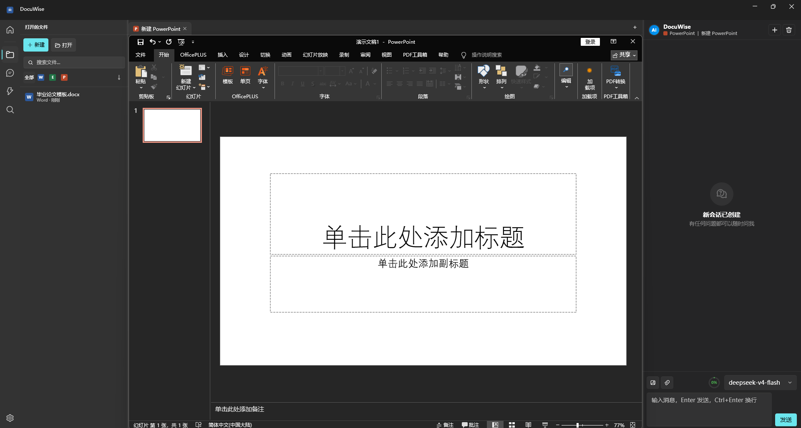The image size is (801, 428).
Task: Click the Undo arrow icon
Action: point(153,42)
